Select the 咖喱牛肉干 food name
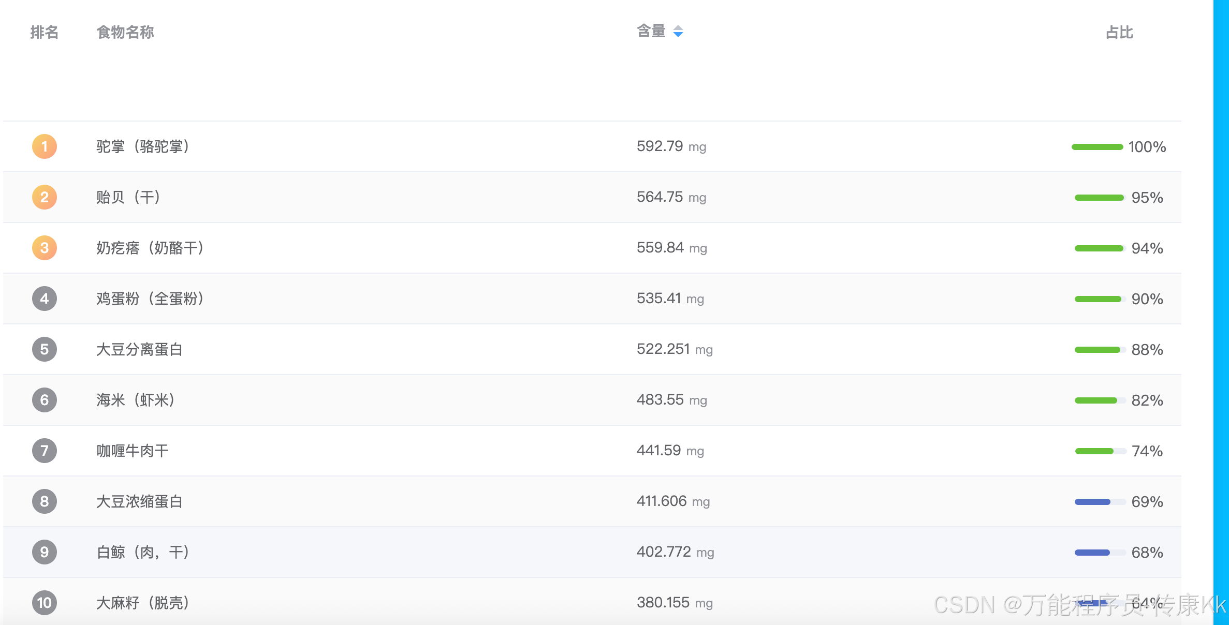Viewport: 1229px width, 625px height. coord(133,451)
